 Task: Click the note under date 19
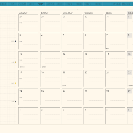[x=64, y=86]
